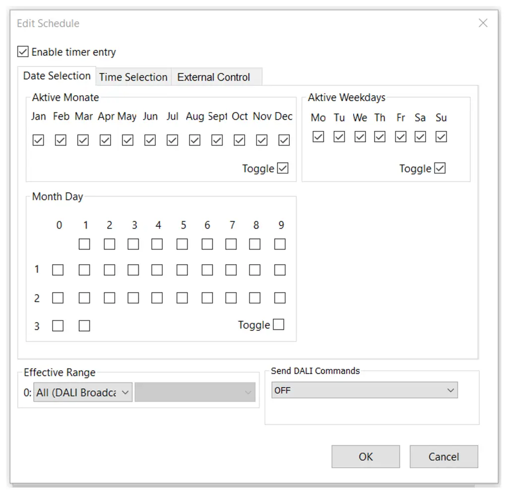Viewport: 508px width, 495px height.
Task: Toggle all active months via the Toggle checkbox
Action: 283,168
